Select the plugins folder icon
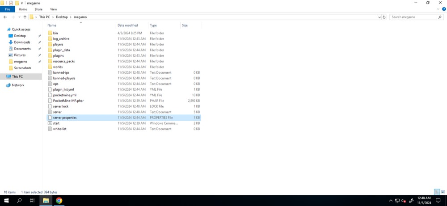This screenshot has height=206, width=447. click(x=50, y=55)
